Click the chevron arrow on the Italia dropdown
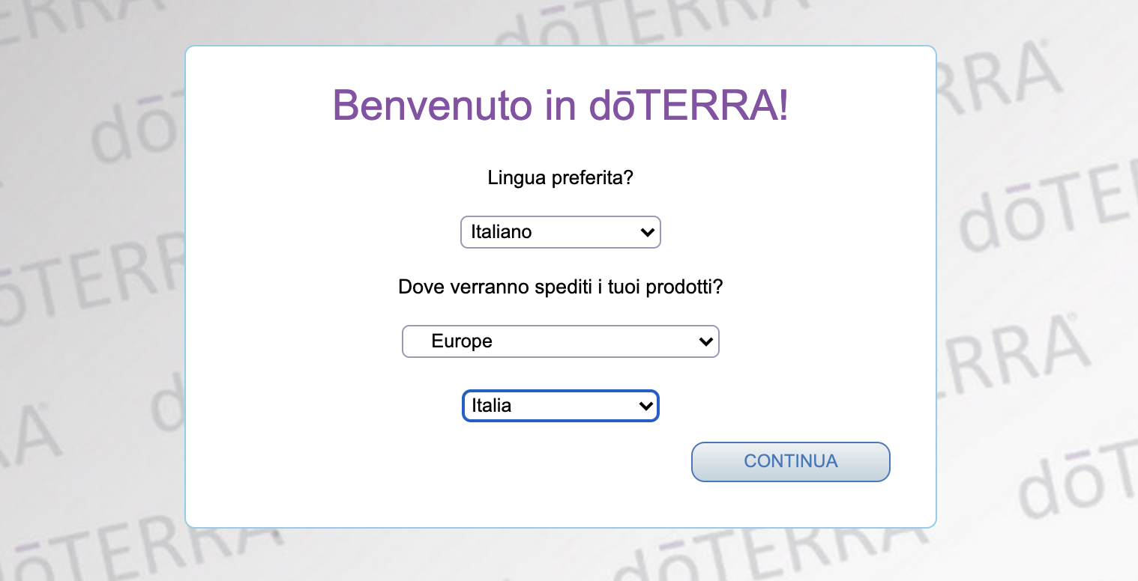Screen dimensions: 1138x581 click(x=645, y=407)
